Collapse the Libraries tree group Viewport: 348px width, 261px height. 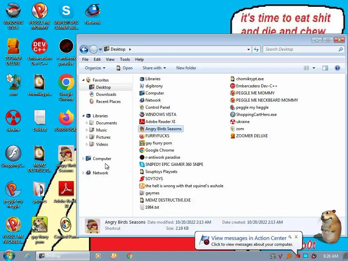click(x=83, y=116)
